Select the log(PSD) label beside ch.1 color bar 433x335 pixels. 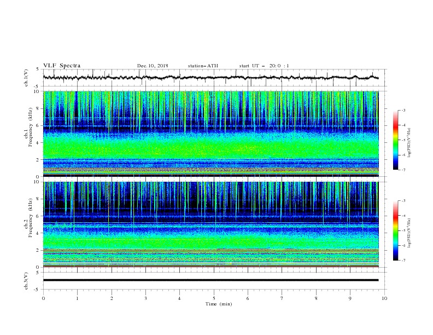(409, 143)
